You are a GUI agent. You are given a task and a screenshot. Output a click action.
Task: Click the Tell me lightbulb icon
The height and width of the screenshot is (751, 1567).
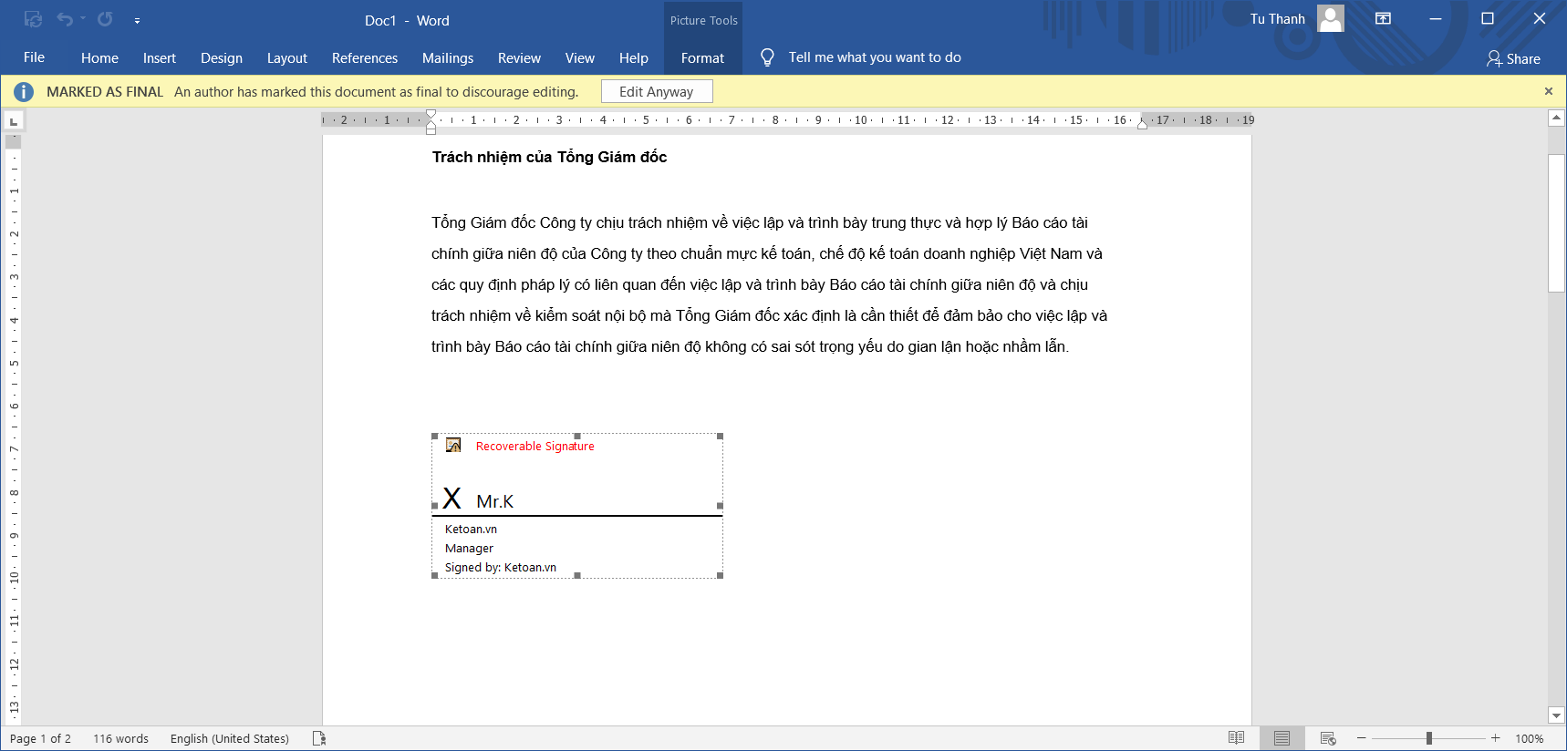[768, 57]
